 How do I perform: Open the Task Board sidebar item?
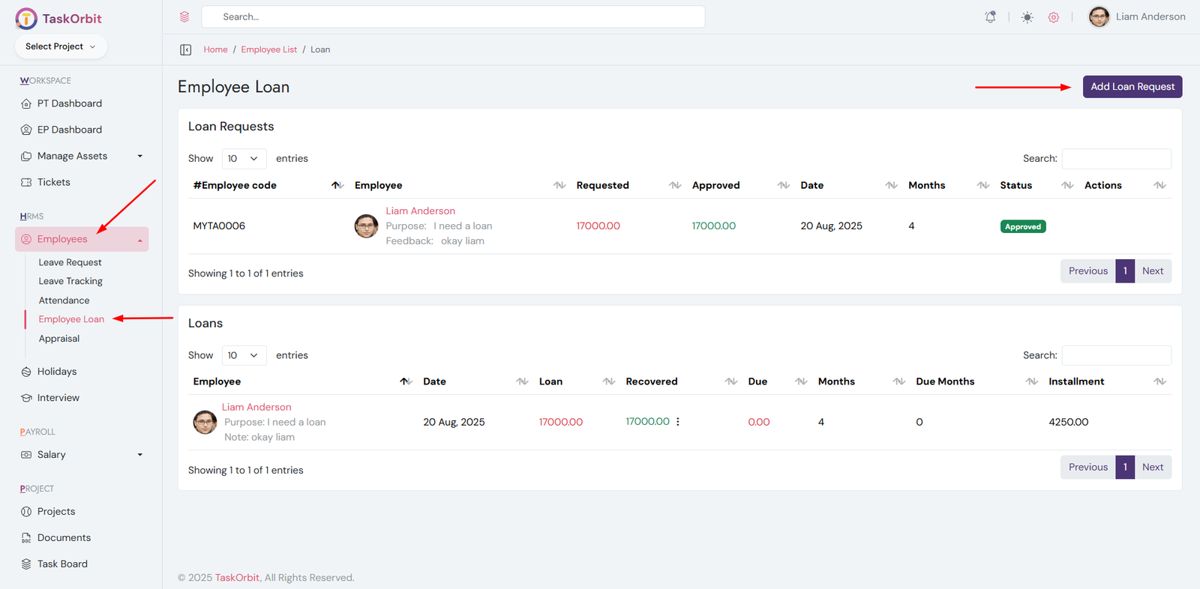[x=61, y=564]
